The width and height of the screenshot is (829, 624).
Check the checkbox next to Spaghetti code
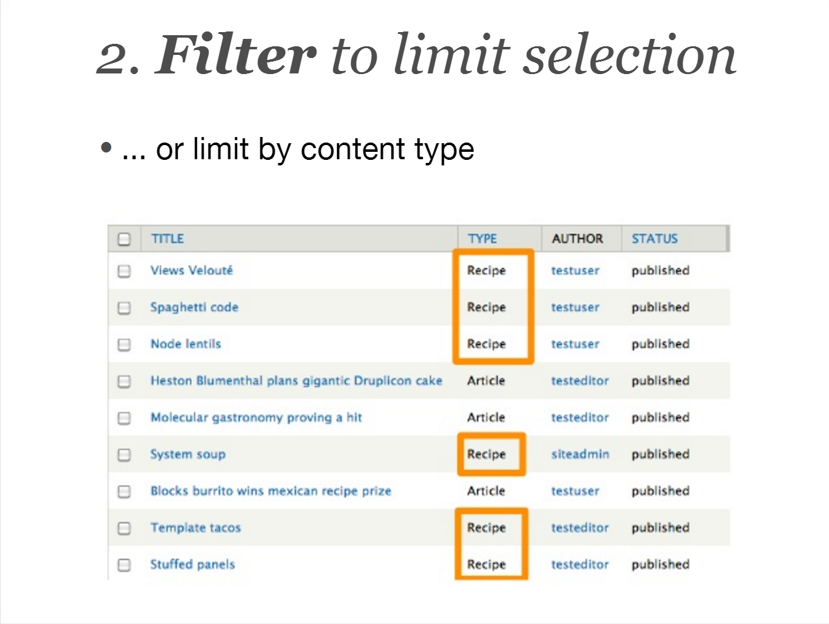124,307
